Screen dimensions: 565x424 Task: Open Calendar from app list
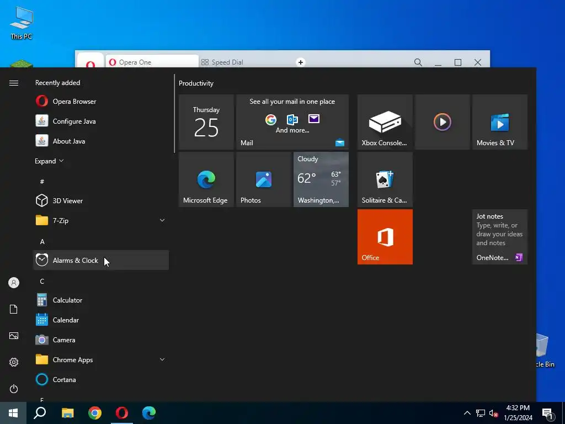pos(101,320)
